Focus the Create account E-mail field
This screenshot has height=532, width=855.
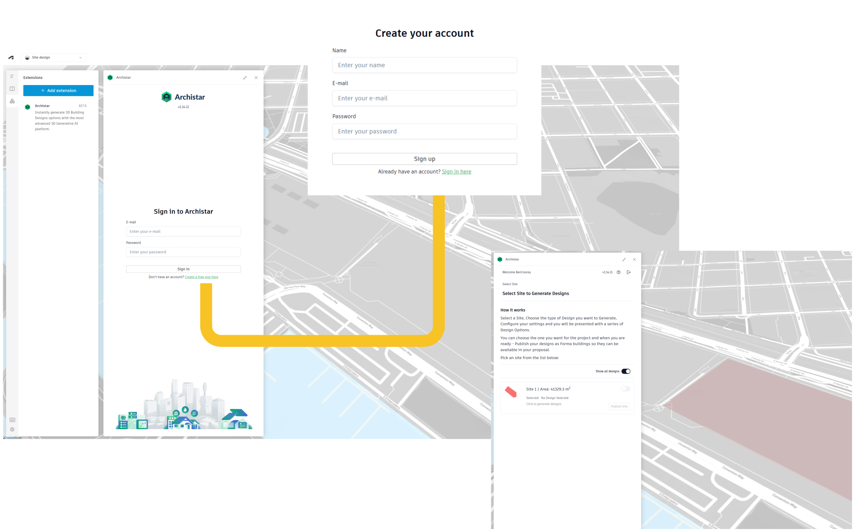(425, 98)
